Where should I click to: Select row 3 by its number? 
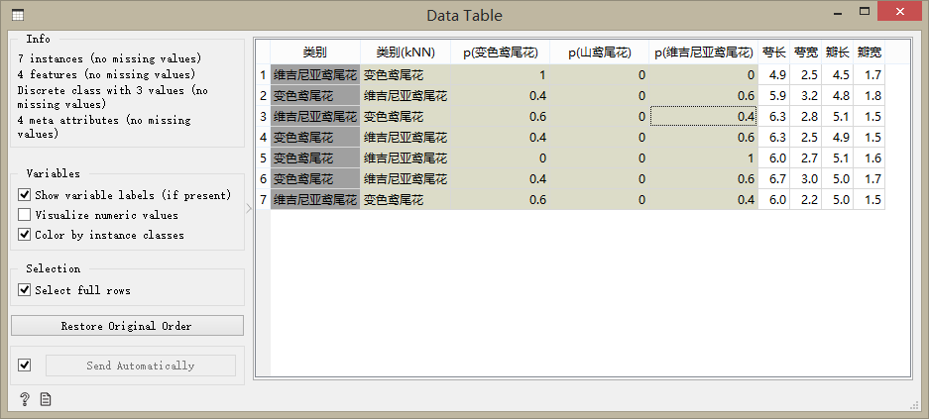(263, 117)
